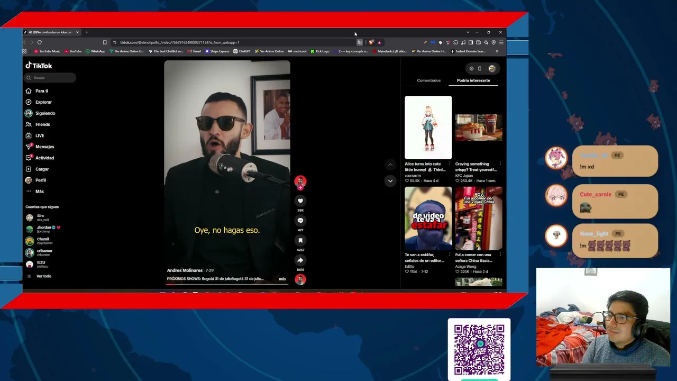Screen dimensions: 677x381
Task: Close the TikTok browser tab
Action: pos(77,32)
